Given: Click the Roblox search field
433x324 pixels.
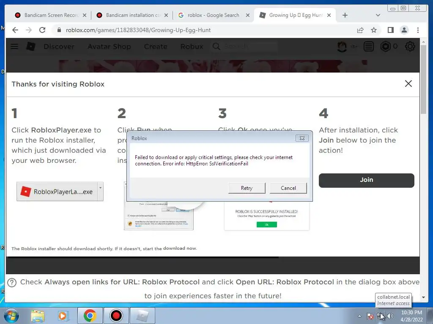Looking at the screenshot, I should [244, 46].
